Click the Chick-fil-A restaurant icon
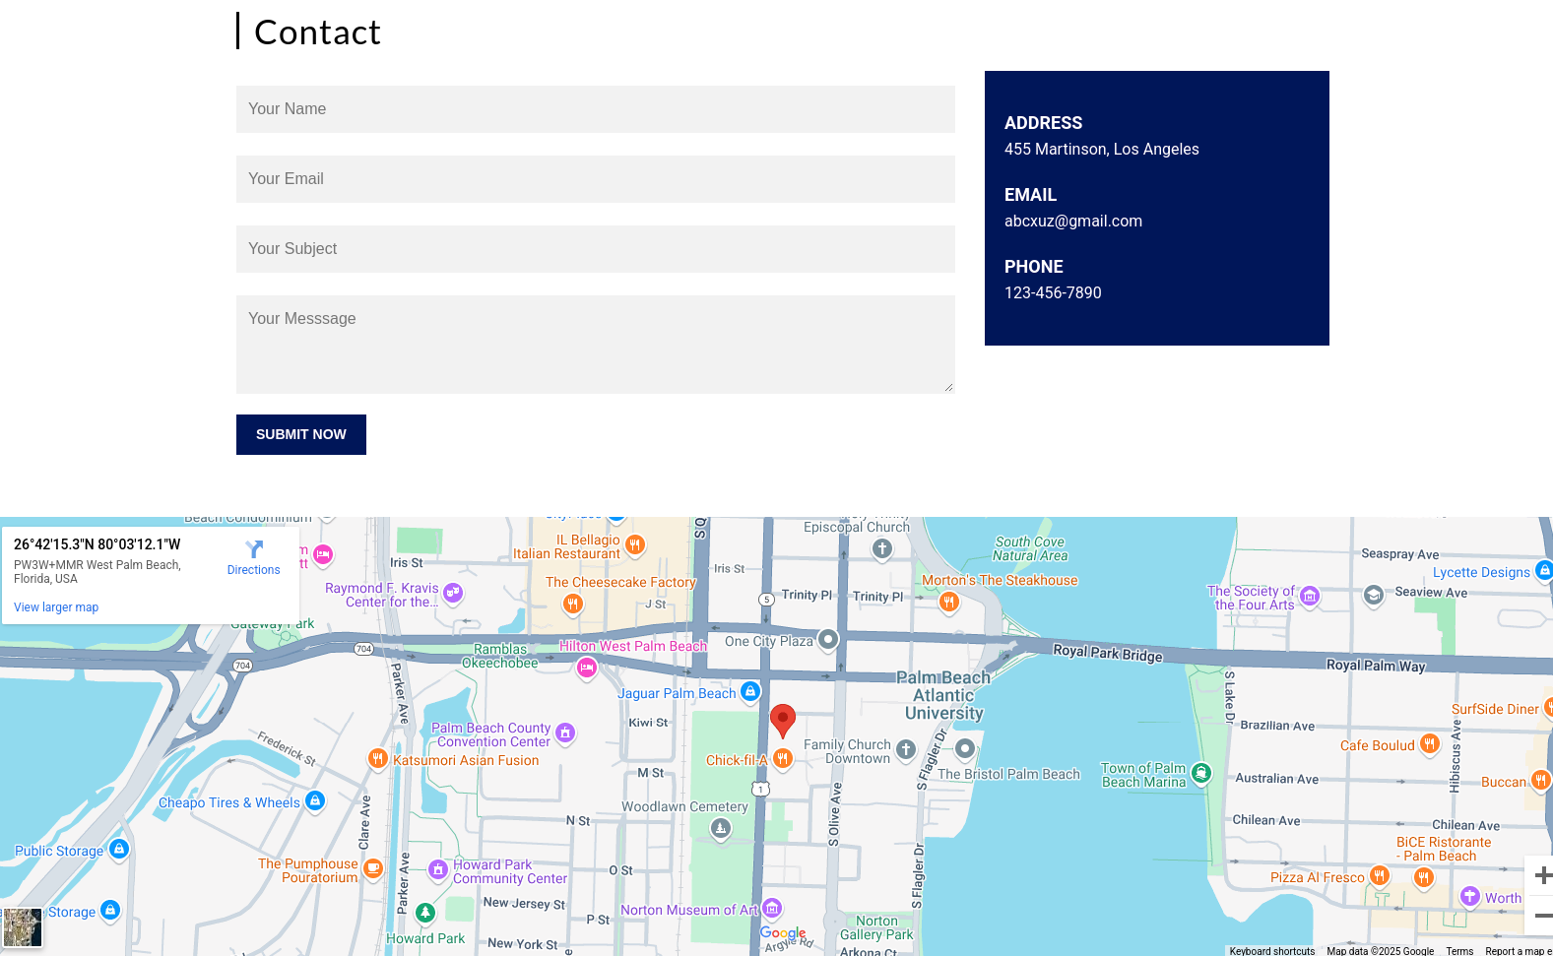Viewport: 1553px width, 956px height. point(783,758)
